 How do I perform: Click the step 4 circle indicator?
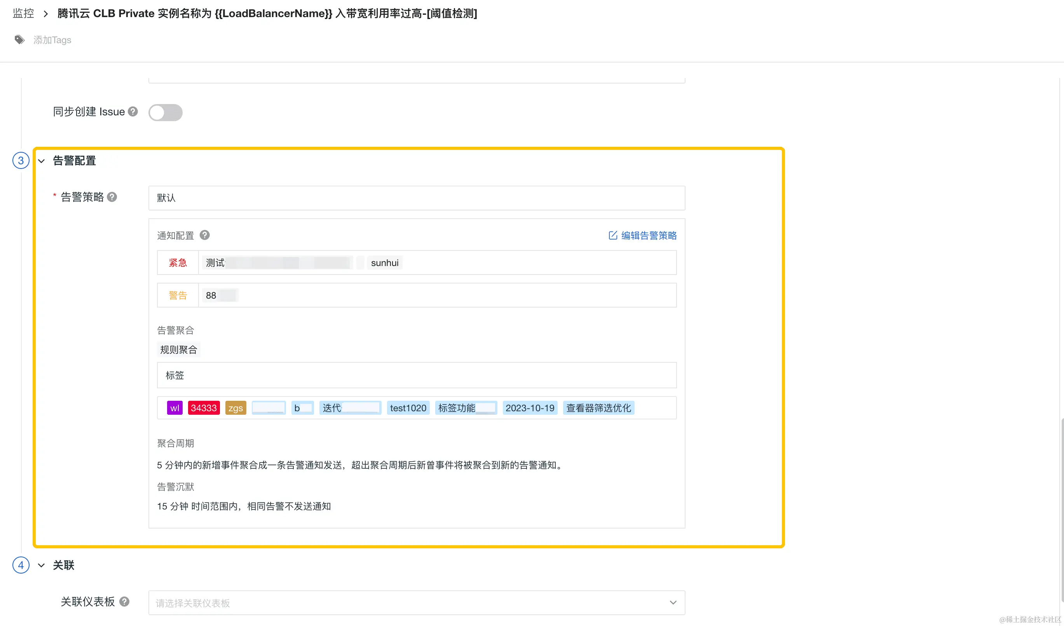[21, 565]
